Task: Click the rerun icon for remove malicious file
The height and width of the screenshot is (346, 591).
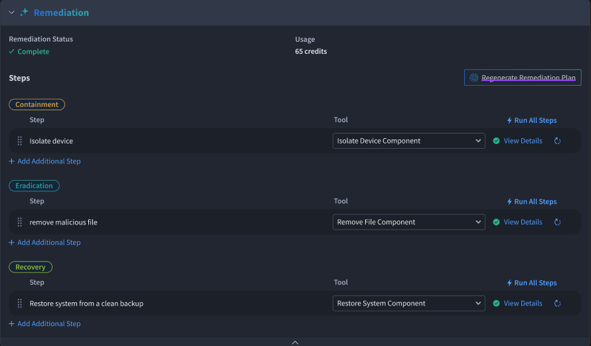Action: 557,222
